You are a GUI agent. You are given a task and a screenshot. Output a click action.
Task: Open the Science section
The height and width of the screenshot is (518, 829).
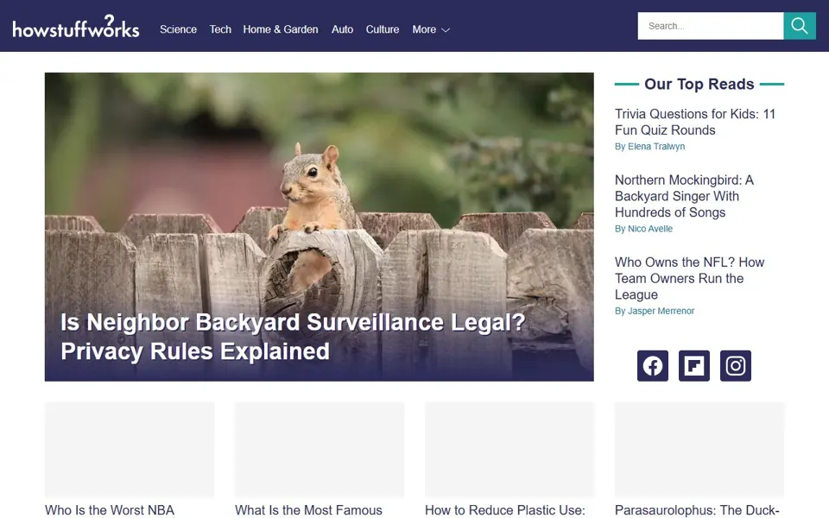pyautogui.click(x=178, y=29)
